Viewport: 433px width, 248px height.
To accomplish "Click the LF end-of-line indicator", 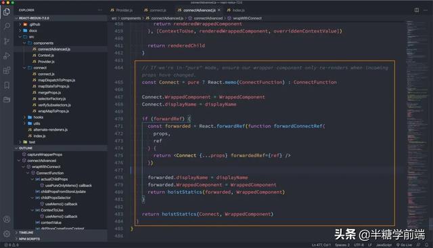I will pyautogui.click(x=370, y=245).
